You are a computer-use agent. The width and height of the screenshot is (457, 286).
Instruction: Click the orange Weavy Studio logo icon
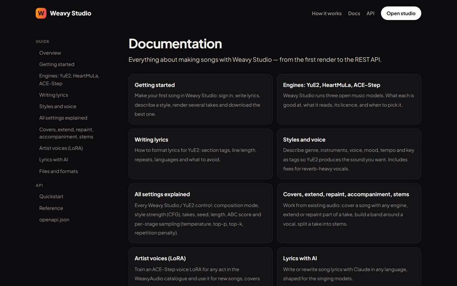tap(41, 13)
